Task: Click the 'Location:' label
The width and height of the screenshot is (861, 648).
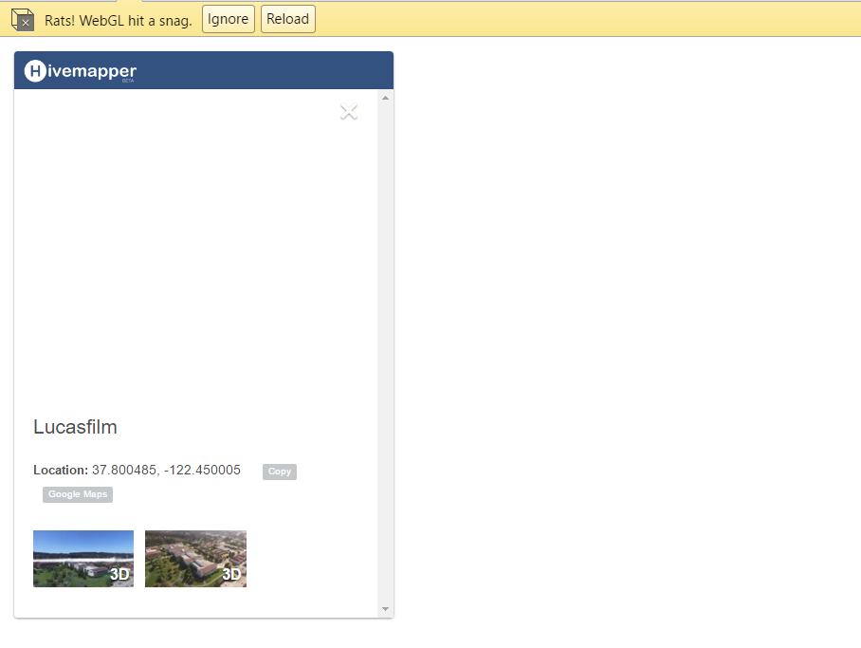Action: tap(61, 470)
